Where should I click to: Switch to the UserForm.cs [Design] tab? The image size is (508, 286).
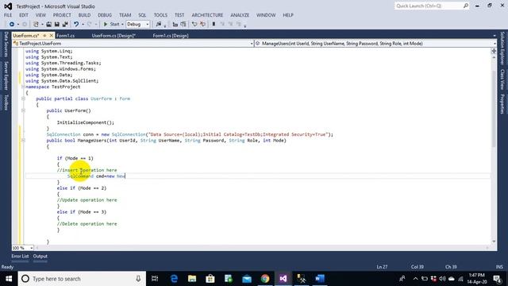point(114,36)
